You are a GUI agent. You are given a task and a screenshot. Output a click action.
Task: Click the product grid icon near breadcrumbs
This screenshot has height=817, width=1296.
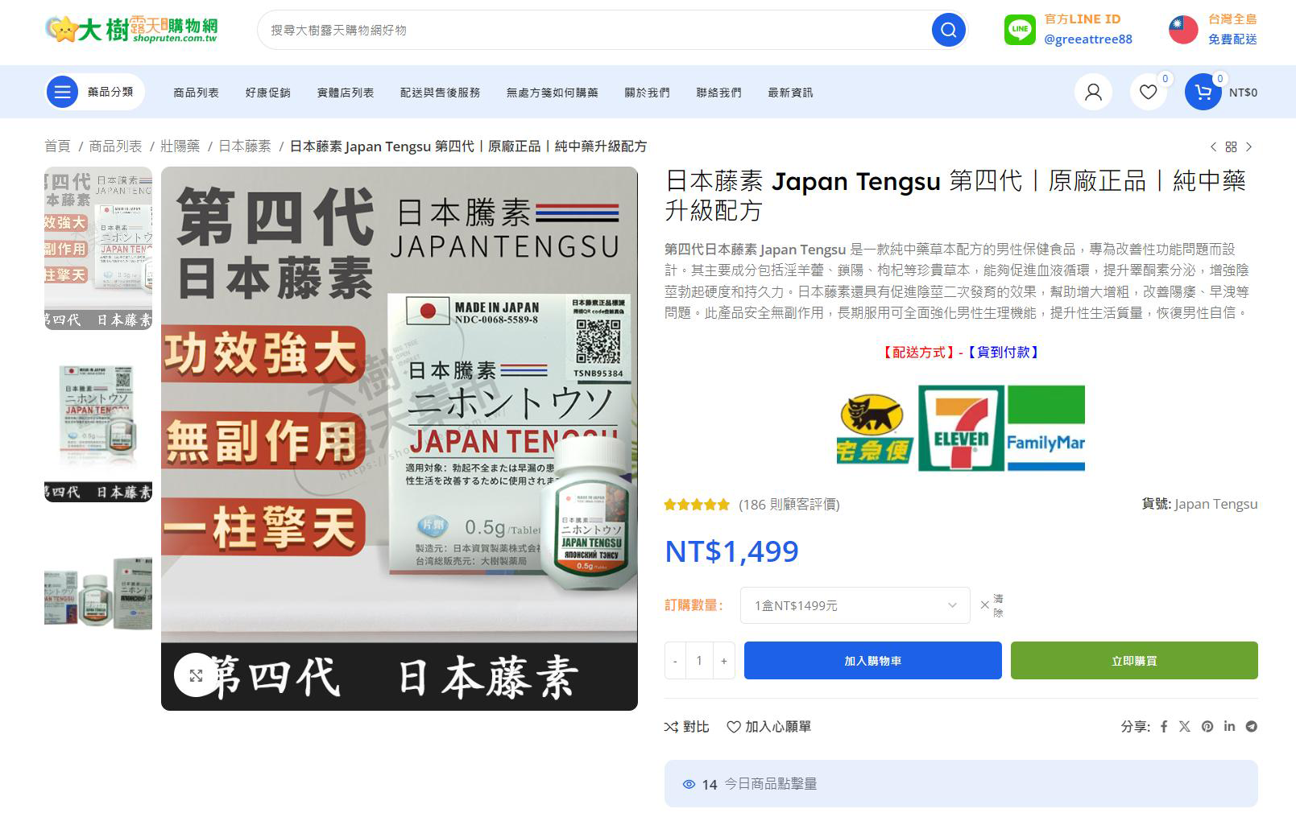1231,146
